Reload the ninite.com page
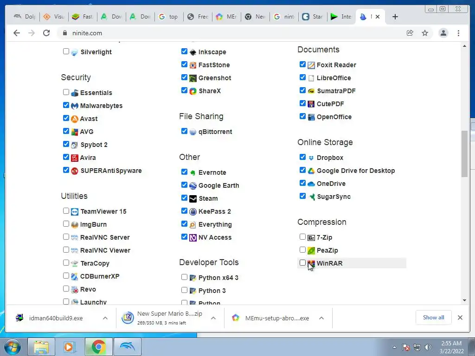Screen dimensions: 475x356 click(x=46, y=33)
